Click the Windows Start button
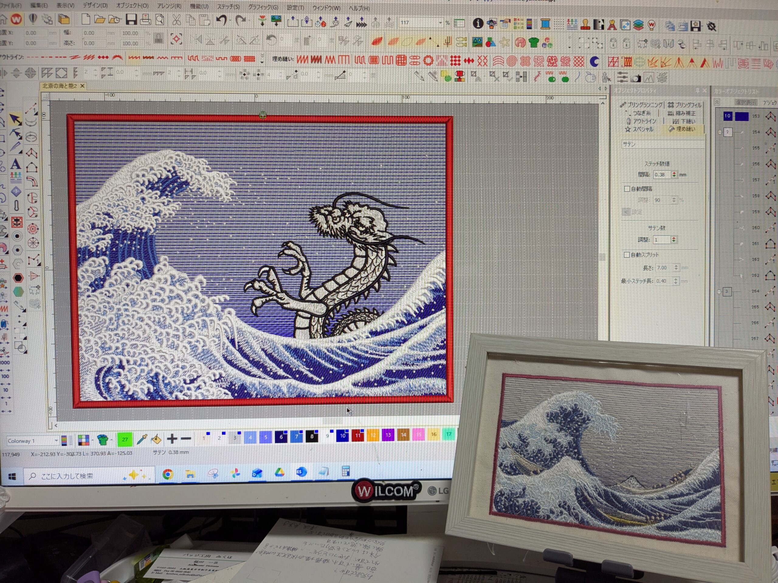778x583 pixels. point(12,476)
